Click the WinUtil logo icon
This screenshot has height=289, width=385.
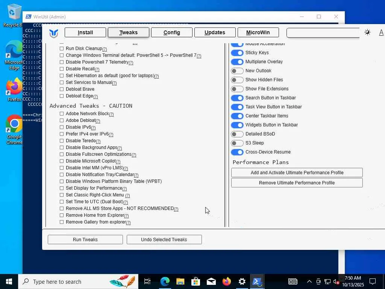[53, 33]
